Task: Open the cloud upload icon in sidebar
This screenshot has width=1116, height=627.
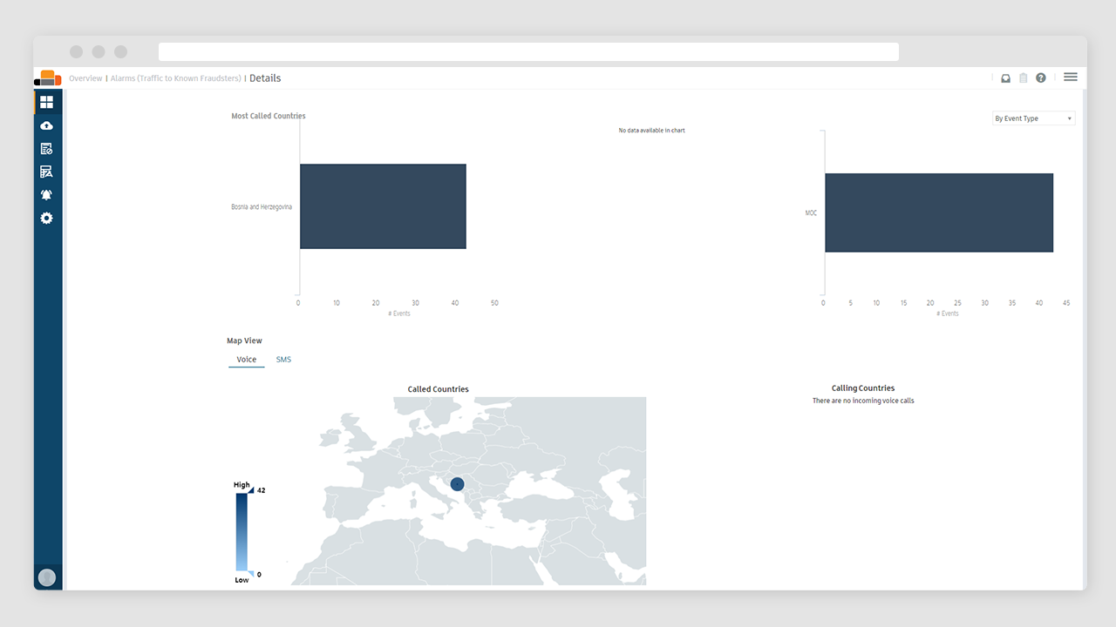Action: pyautogui.click(x=47, y=126)
